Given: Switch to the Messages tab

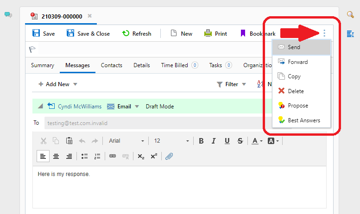Looking at the screenshot, I should (x=77, y=65).
